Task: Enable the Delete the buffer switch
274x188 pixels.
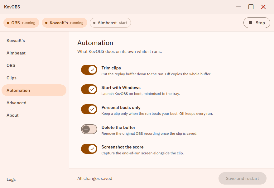Action: [89, 129]
